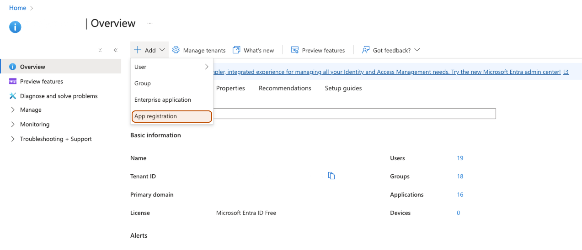Screen dimensions: 582x250
Task: Open the ellipsis menu next to Overview title
Action: tap(150, 23)
